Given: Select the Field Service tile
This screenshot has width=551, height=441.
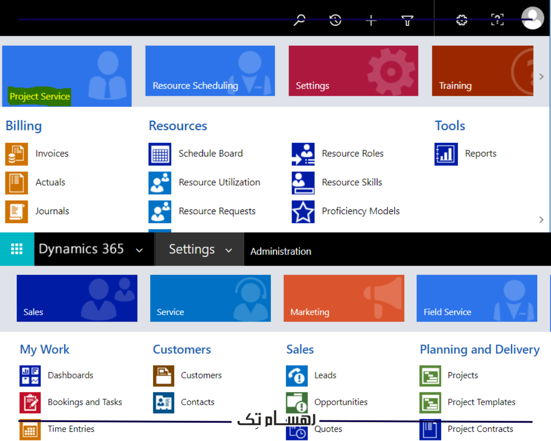Looking at the screenshot, I should [x=477, y=298].
